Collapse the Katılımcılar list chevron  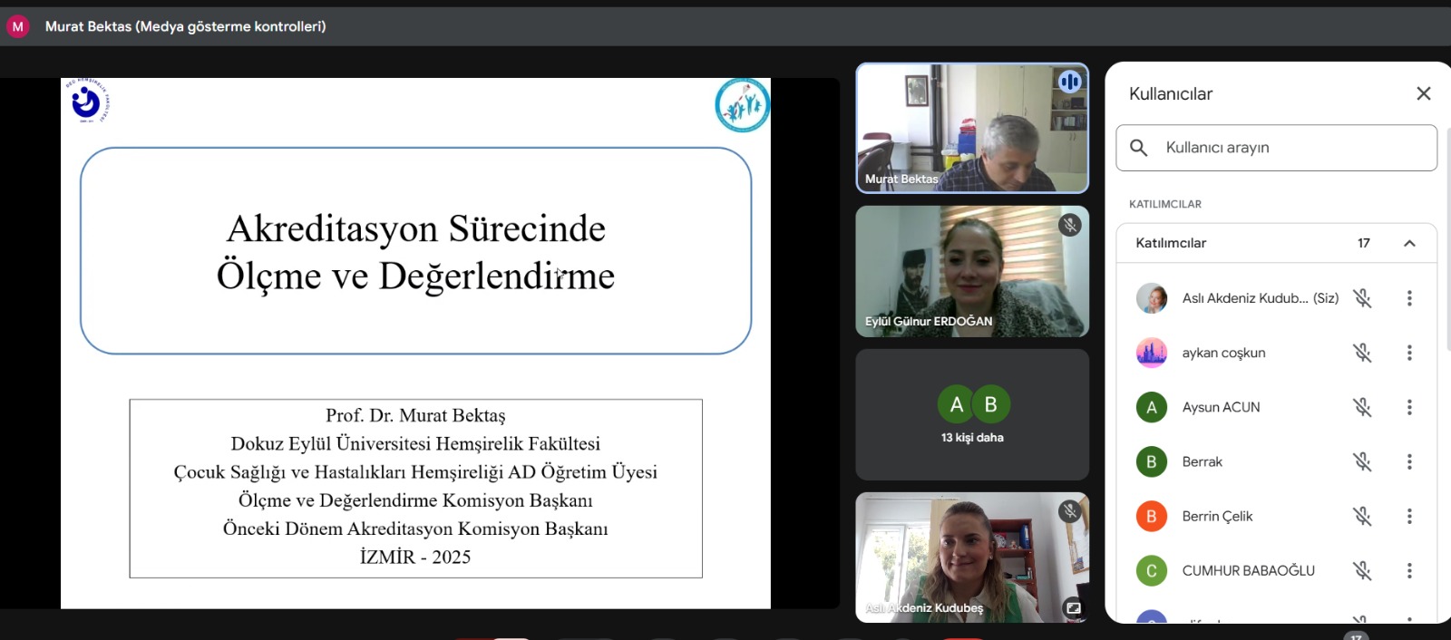(x=1409, y=243)
